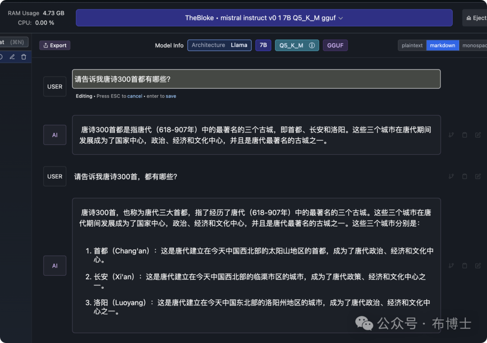Edit the first AI response
This screenshot has width=487, height=343.
coord(478,135)
